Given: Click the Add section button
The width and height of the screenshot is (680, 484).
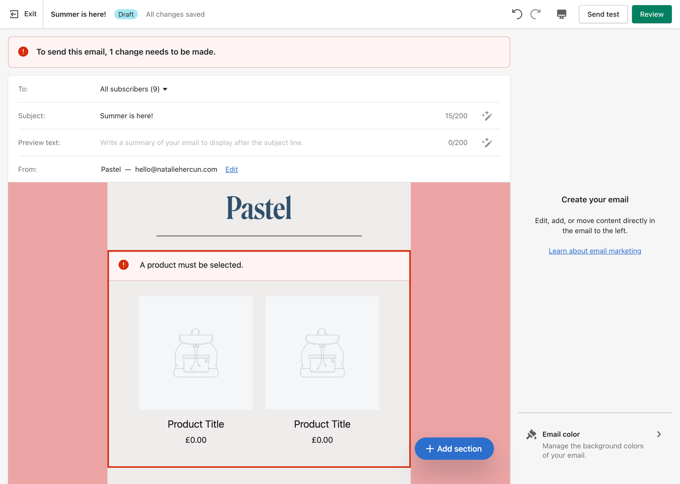Looking at the screenshot, I should [454, 448].
